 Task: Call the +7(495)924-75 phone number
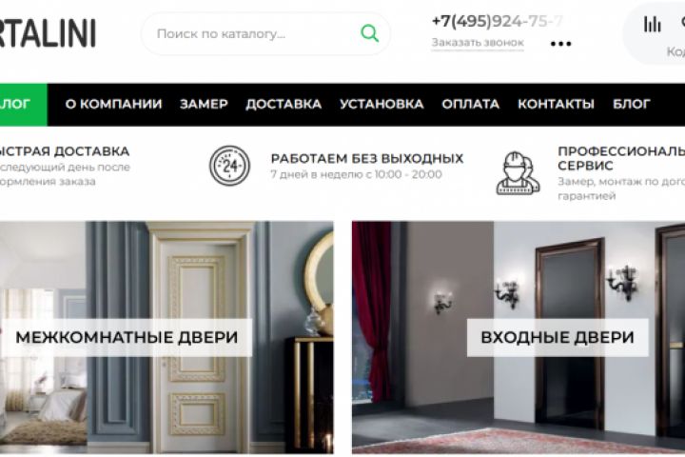498,21
